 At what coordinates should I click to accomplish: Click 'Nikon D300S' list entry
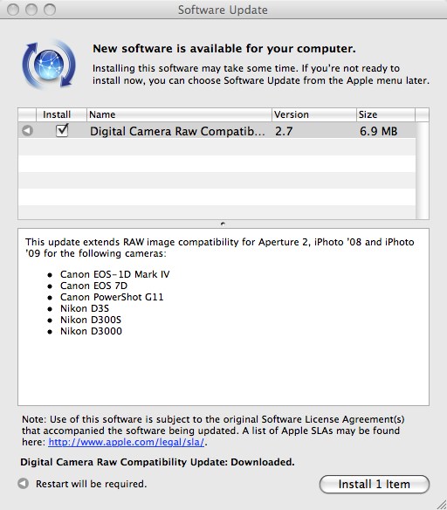coord(91,320)
